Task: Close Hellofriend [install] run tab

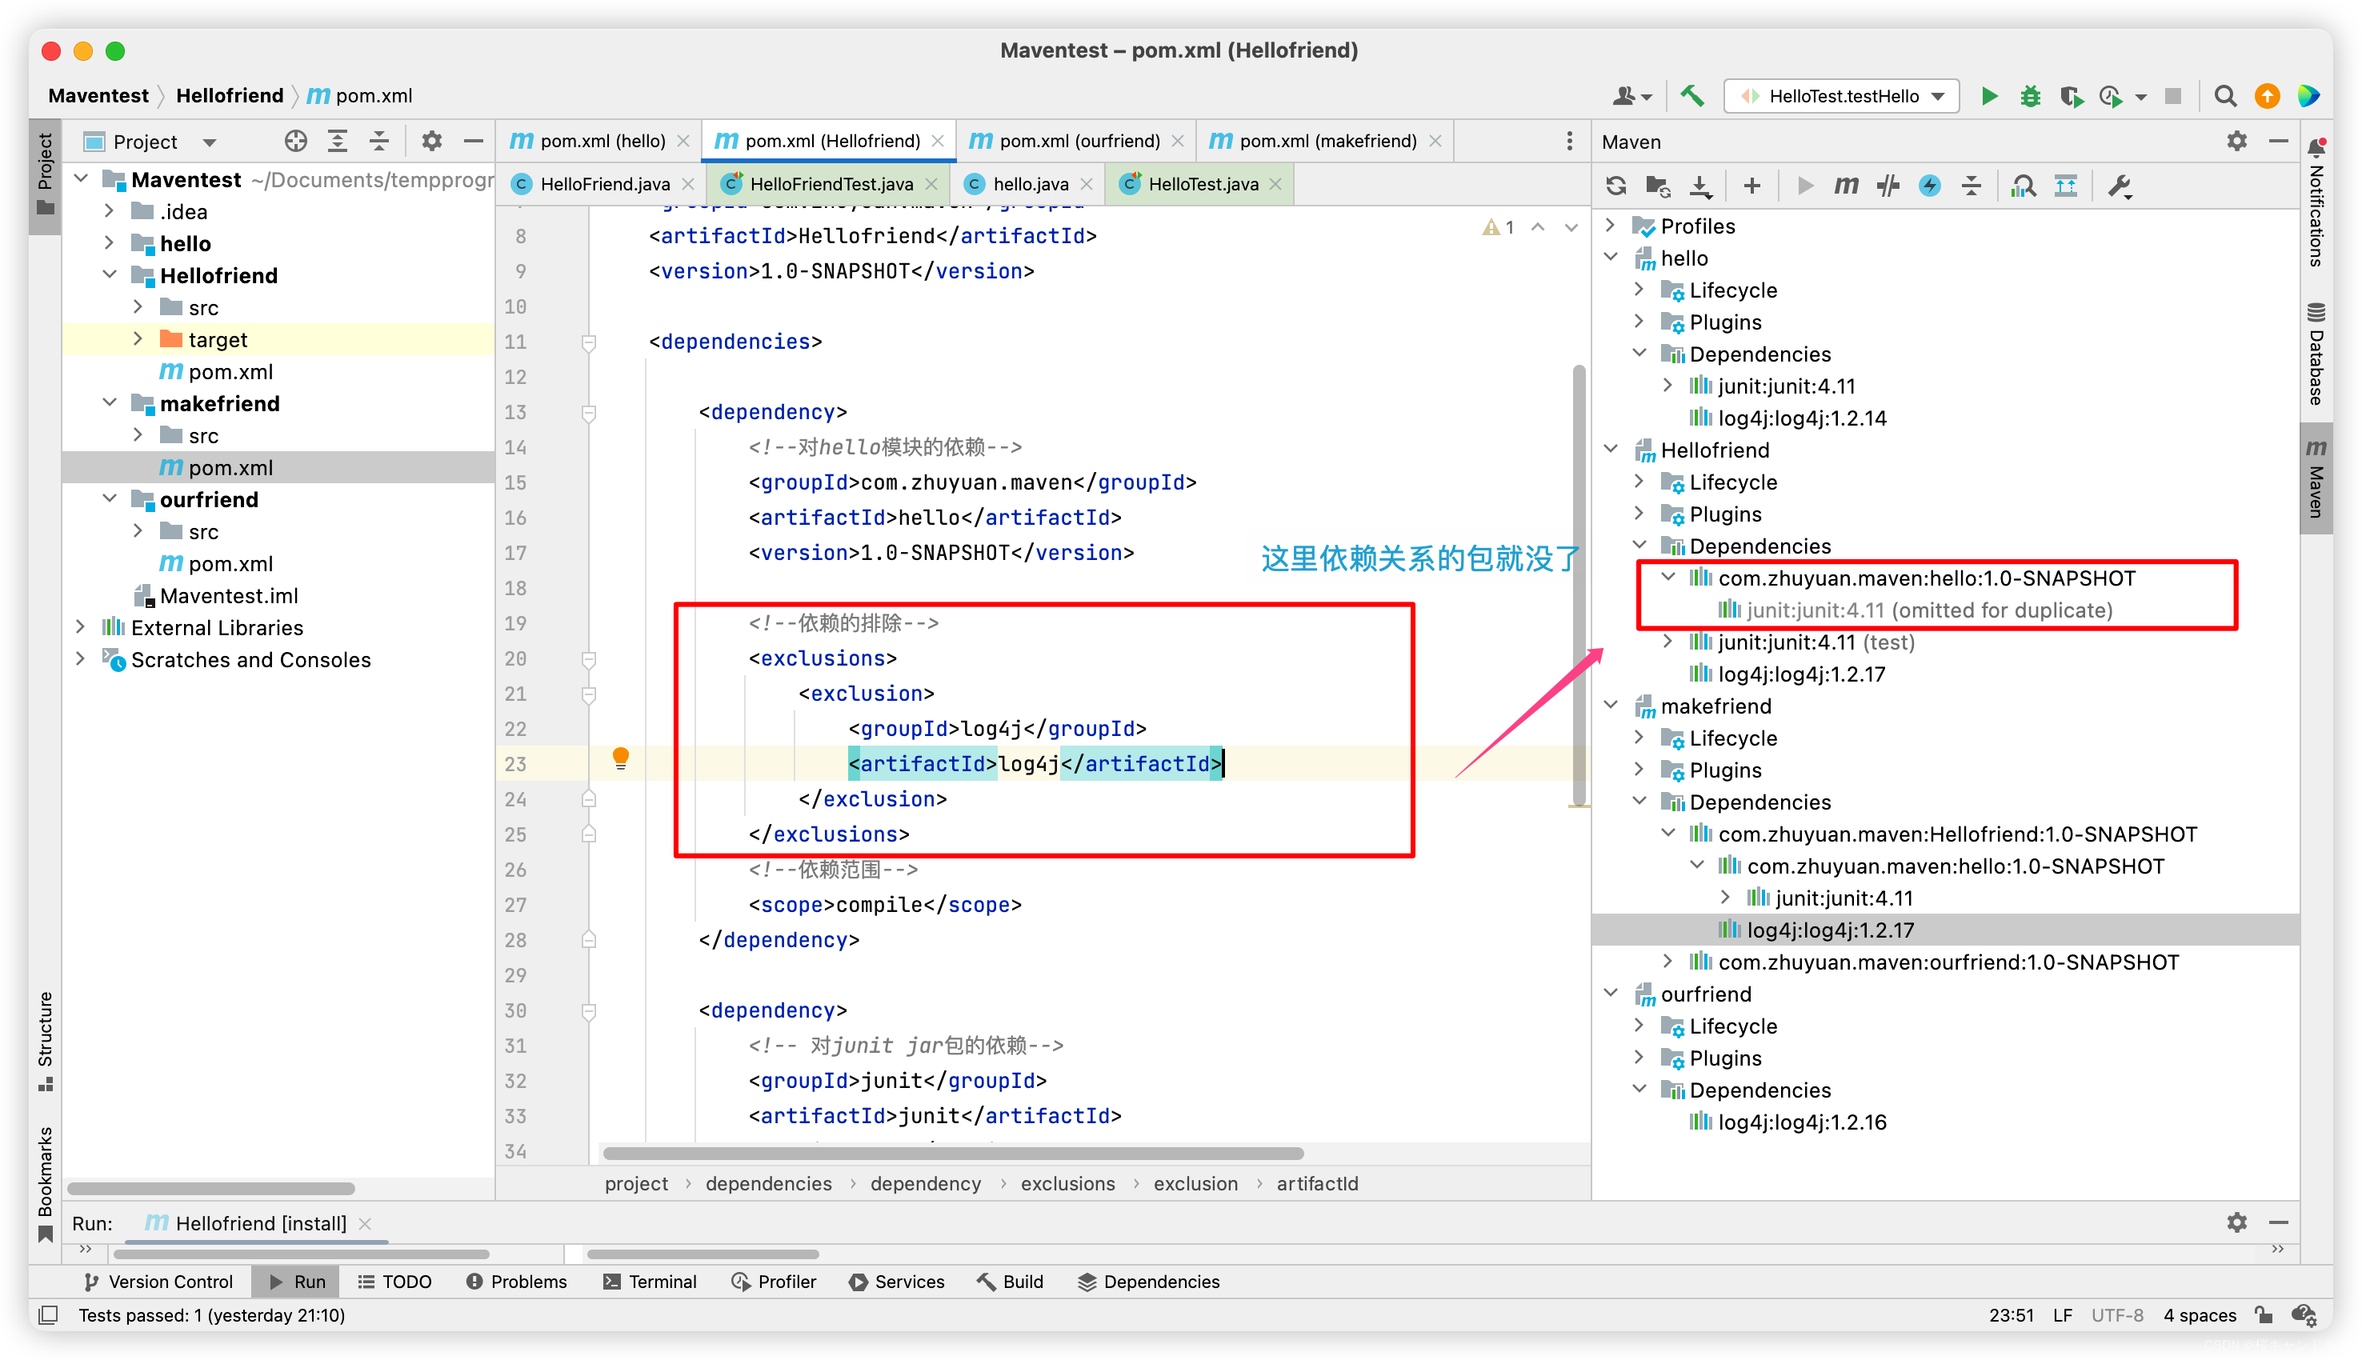Action: click(x=365, y=1222)
